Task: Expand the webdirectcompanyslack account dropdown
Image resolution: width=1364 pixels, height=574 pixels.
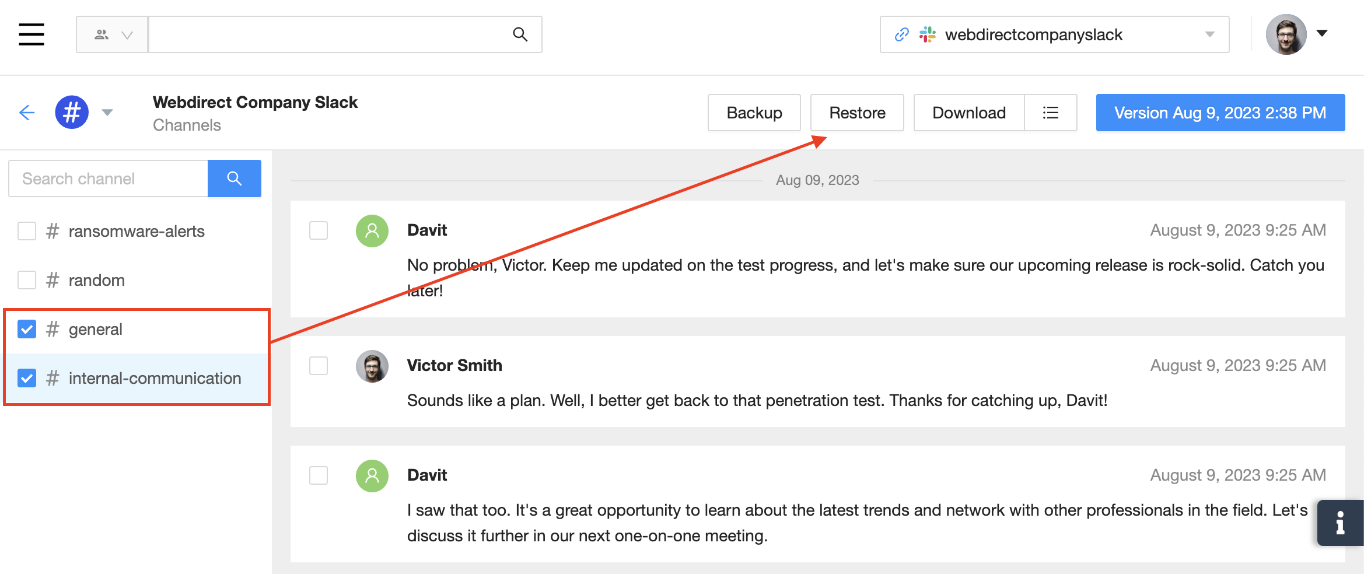Action: tap(1209, 34)
